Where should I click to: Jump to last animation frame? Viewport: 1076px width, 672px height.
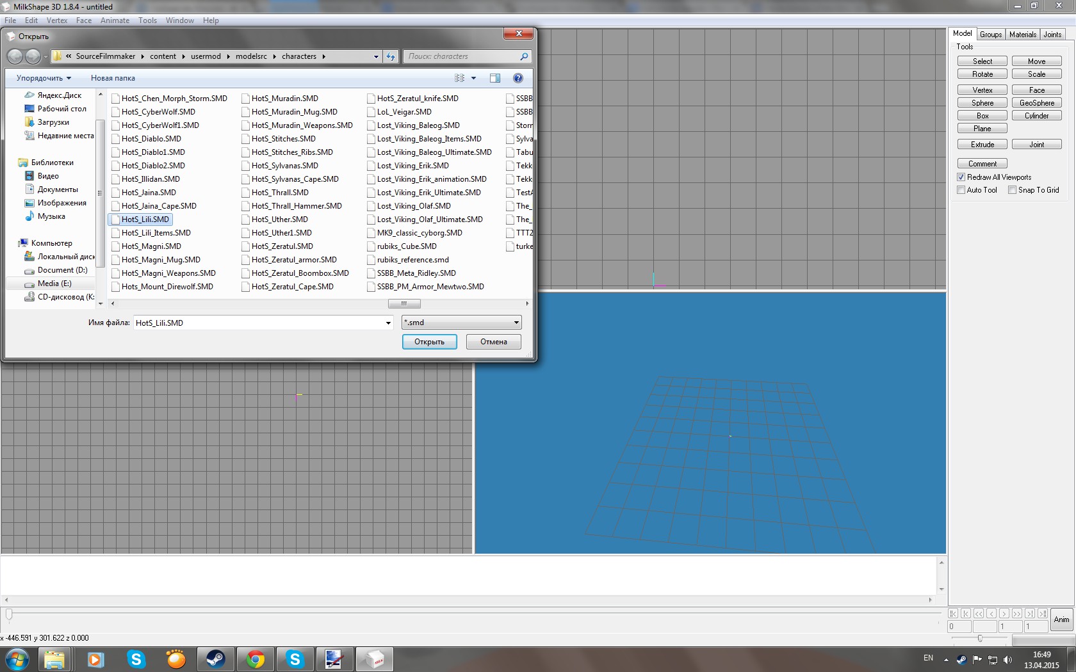coord(1043,614)
